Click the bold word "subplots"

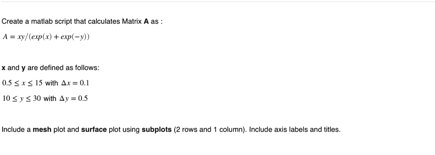click(x=156, y=130)
